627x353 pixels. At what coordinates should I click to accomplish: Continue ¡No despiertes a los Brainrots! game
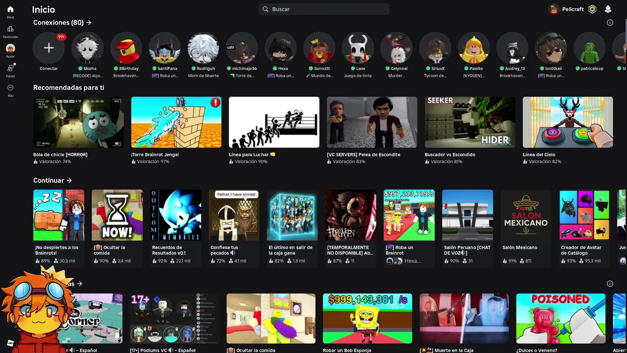59,227
